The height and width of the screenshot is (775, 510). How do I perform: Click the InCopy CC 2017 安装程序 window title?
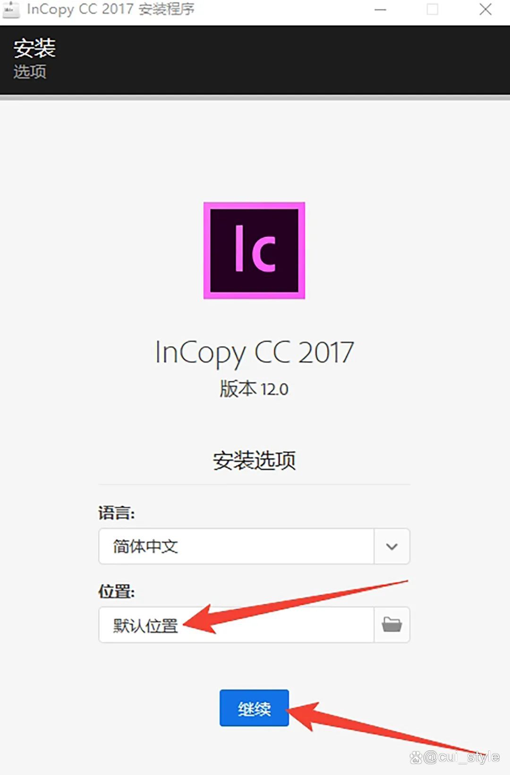110,9
